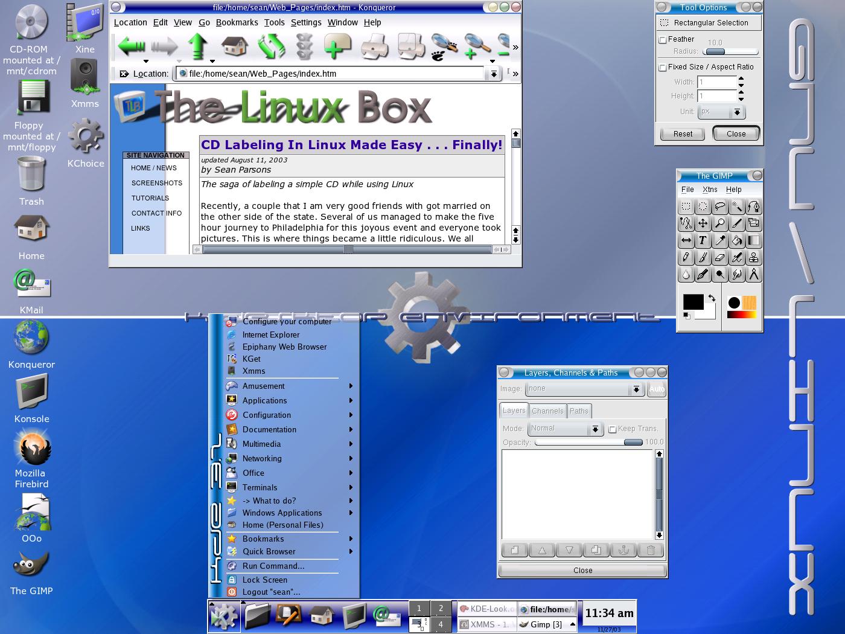Select the Crop knife tool in GIMP
Image resolution: width=845 pixels, height=634 pixels.
[x=737, y=223]
